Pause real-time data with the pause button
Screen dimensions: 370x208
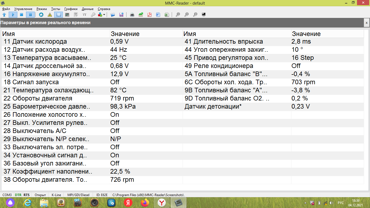(30, 15)
